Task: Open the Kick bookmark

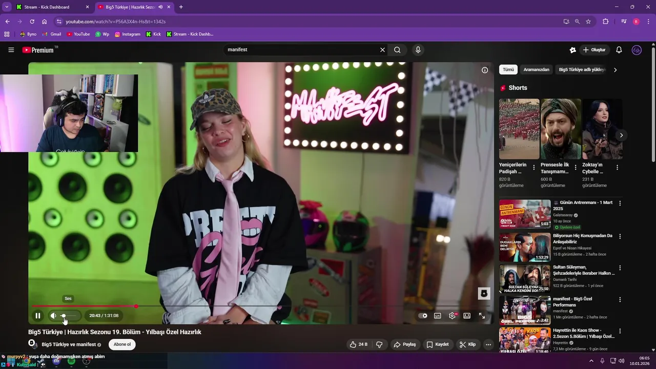Action: [153, 34]
